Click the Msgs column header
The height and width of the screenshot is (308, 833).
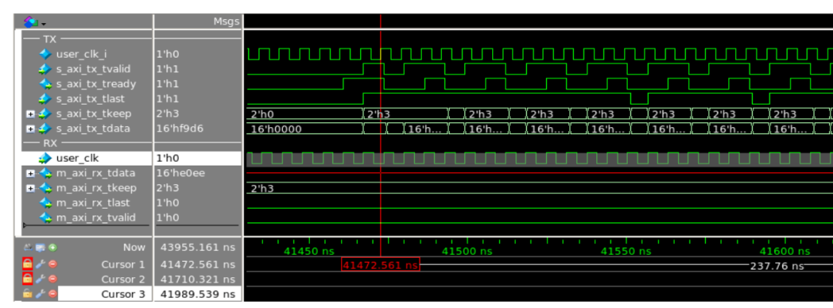pyautogui.click(x=226, y=22)
